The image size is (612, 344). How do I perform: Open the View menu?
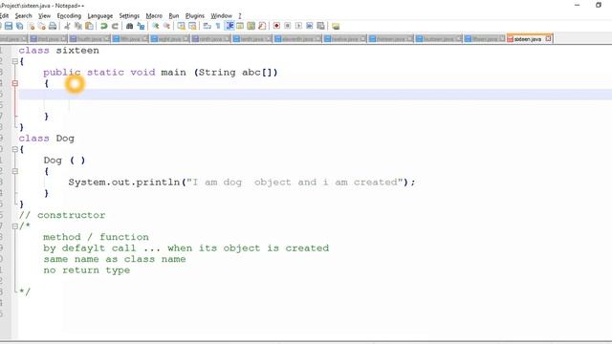pos(45,15)
